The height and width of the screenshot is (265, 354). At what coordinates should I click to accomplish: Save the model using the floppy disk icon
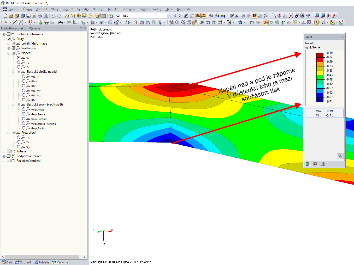click(x=28, y=16)
